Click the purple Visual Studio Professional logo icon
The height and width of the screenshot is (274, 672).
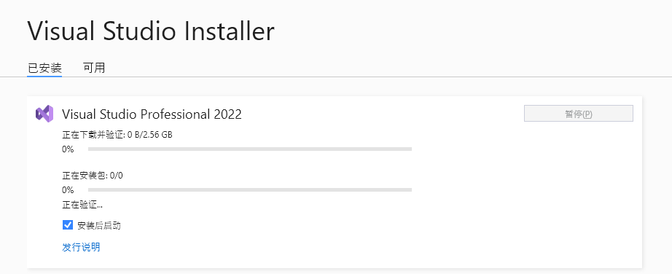pos(44,114)
